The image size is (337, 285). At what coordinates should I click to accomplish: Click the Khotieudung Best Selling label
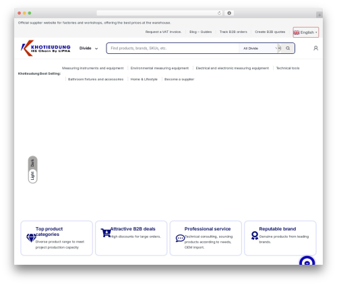pos(39,73)
